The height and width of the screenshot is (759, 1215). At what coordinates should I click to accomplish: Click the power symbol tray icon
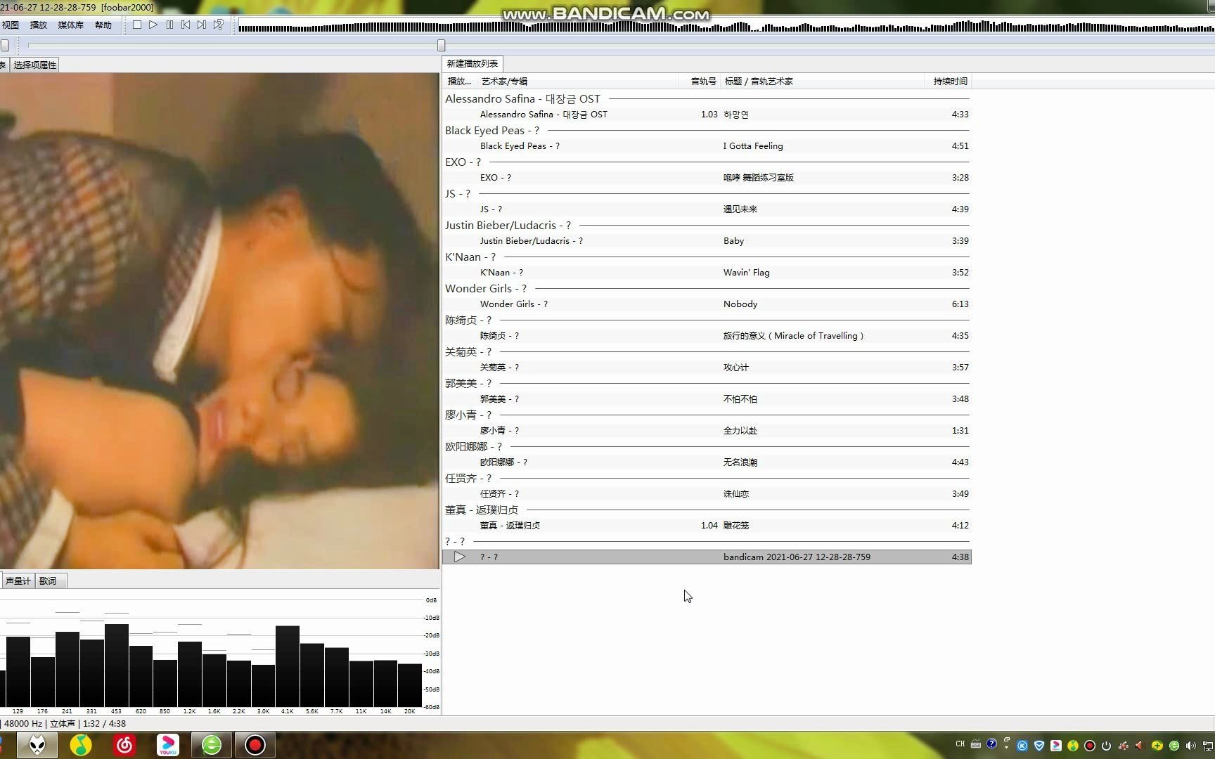(x=1107, y=746)
